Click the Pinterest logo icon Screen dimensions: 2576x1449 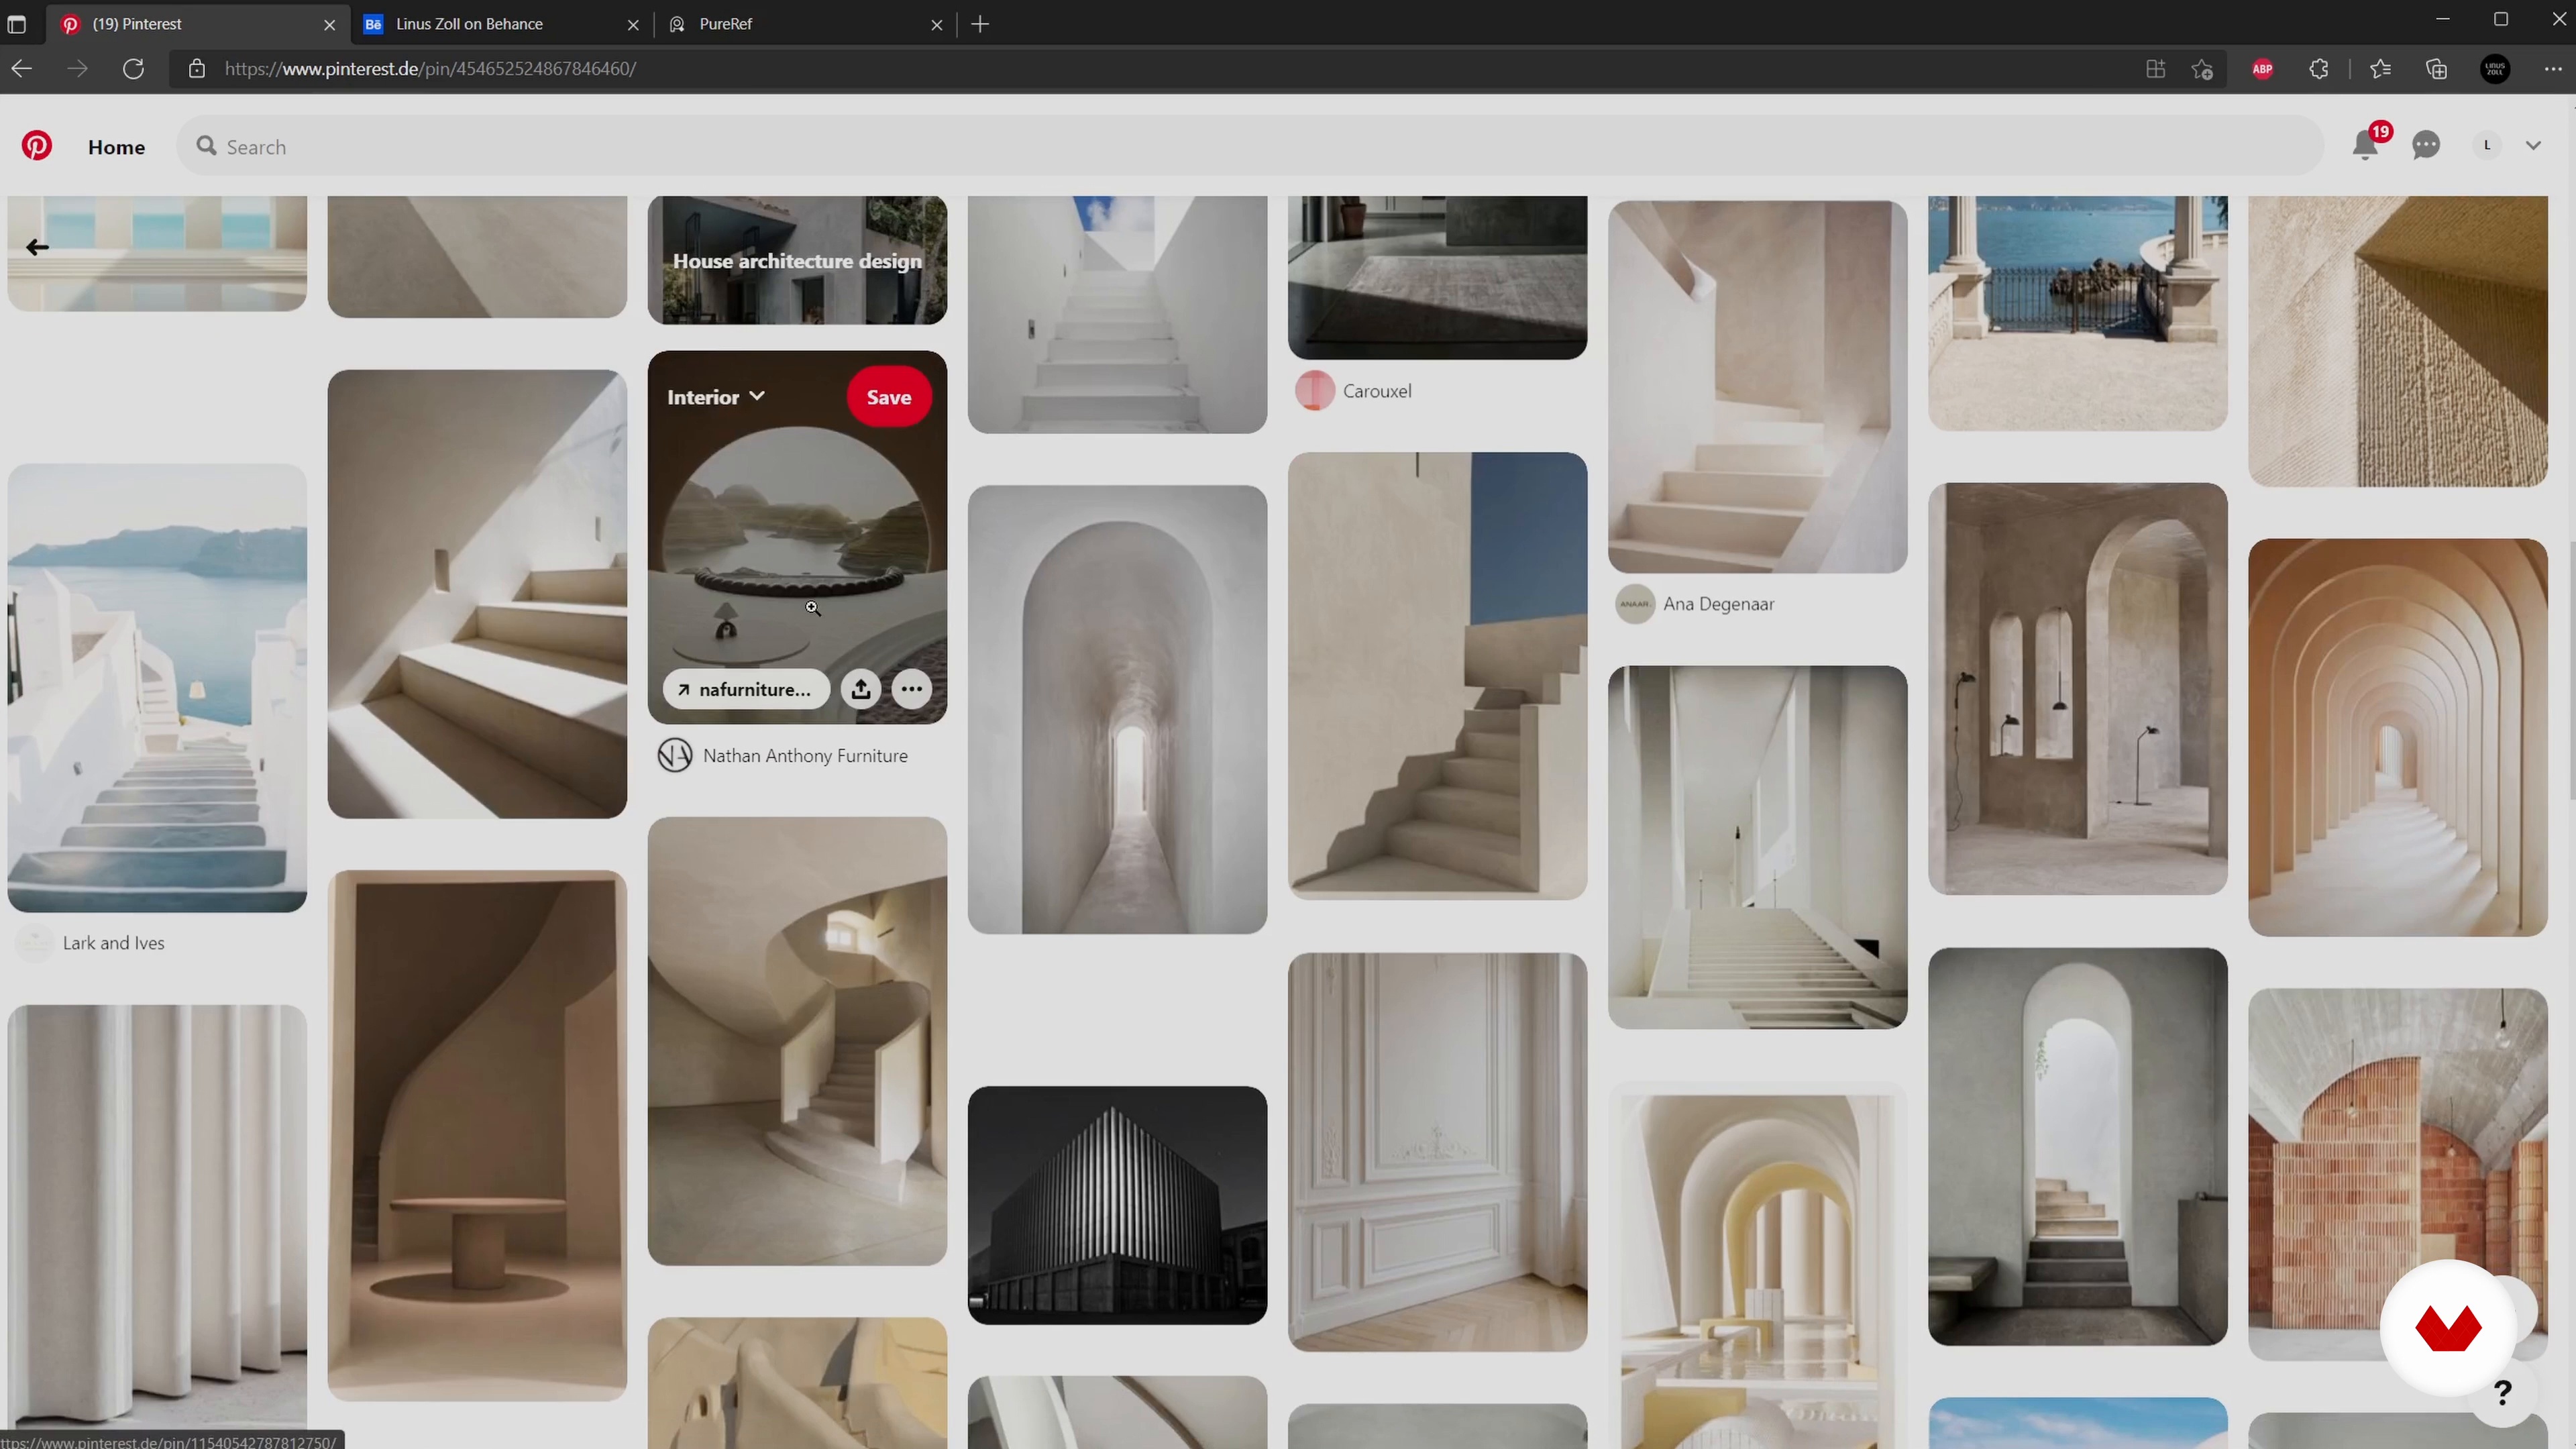37,146
